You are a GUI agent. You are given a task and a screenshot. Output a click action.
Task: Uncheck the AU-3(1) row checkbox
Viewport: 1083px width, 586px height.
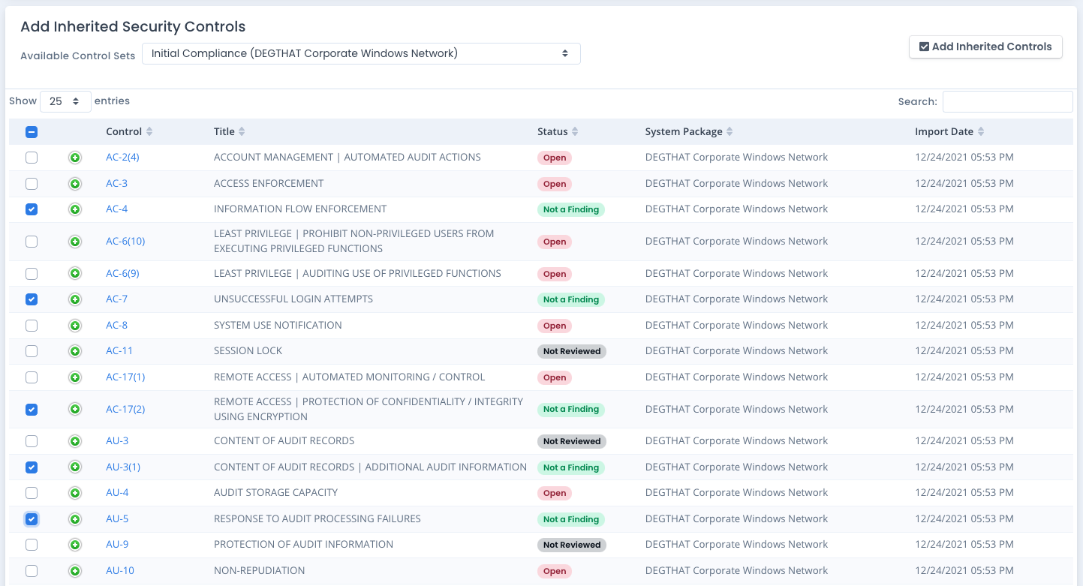pyautogui.click(x=32, y=467)
